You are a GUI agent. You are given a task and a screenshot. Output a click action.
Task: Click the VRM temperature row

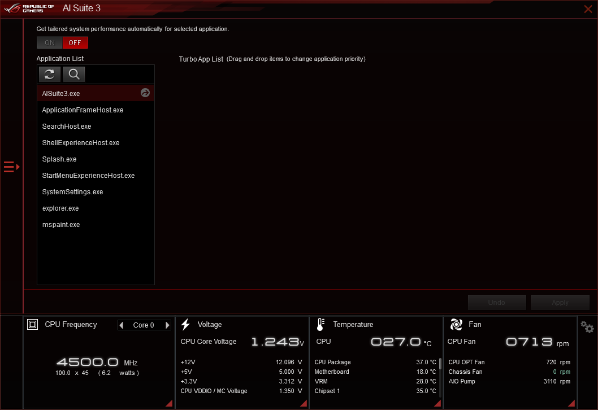click(x=375, y=381)
